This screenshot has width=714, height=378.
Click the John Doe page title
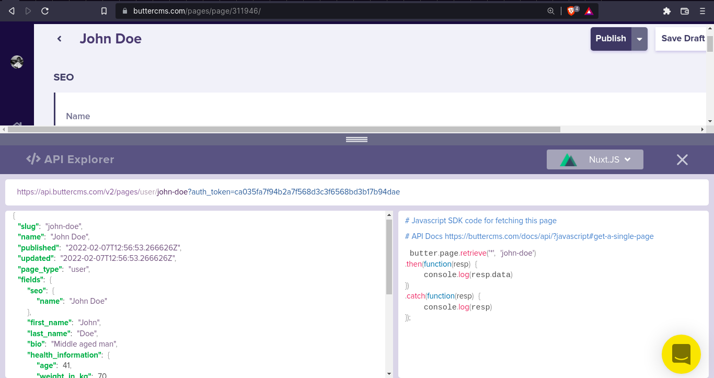(x=111, y=39)
